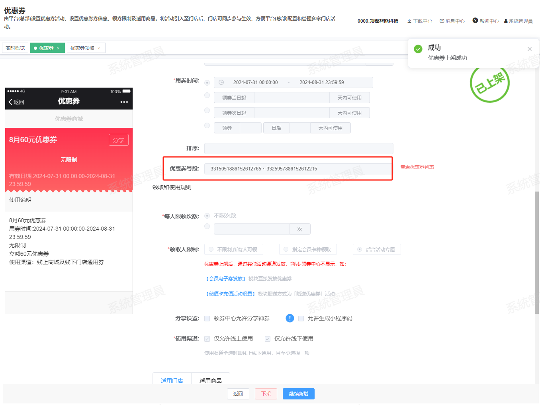
Task: Toggle 仅允许线上使用 checkbox
Action: (x=207, y=339)
